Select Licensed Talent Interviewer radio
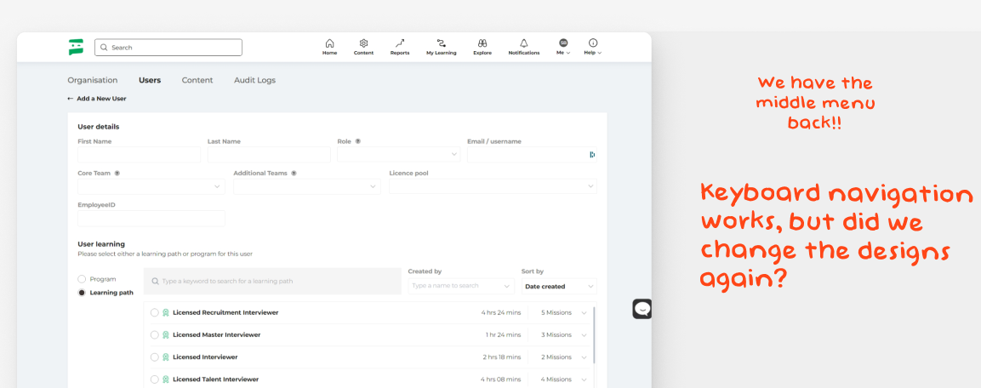This screenshot has height=388, width=981. click(x=155, y=379)
